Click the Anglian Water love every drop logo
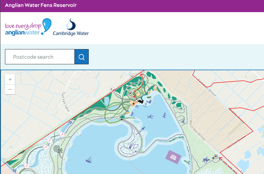The height and width of the screenshot is (174, 264). [x=28, y=27]
